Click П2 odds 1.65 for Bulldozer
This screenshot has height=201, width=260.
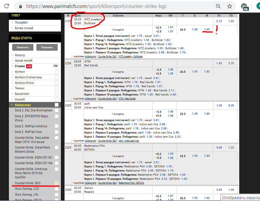[231, 21]
